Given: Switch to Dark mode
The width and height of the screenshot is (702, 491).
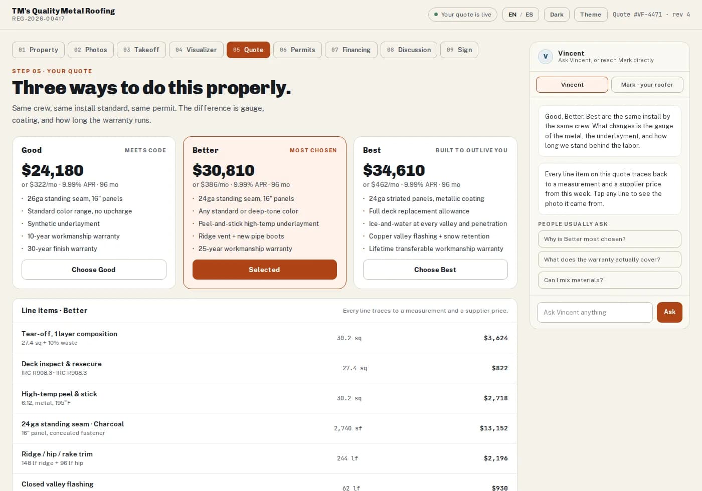Looking at the screenshot, I should pos(557,15).
